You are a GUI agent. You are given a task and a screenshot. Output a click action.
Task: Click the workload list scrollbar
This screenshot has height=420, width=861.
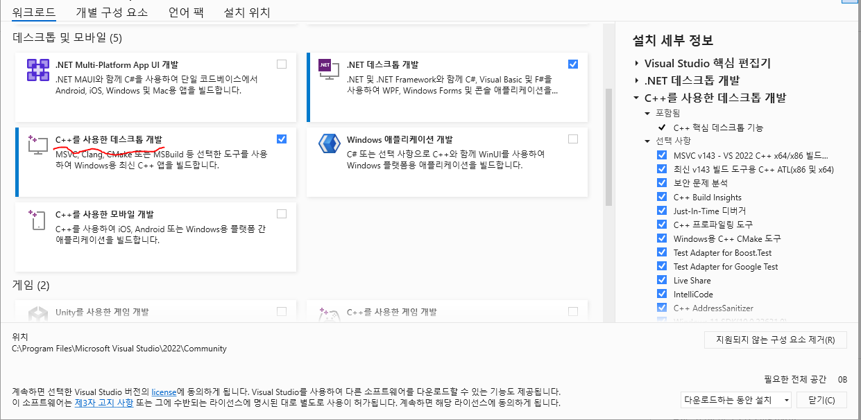[608, 147]
